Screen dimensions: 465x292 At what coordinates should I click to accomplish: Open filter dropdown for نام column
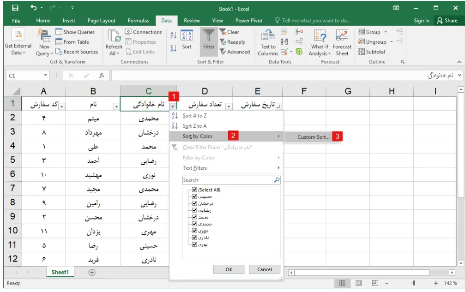tap(116, 107)
